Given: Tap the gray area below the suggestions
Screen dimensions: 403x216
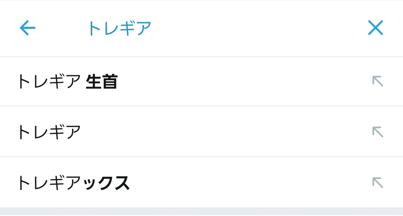Looking at the screenshot, I should point(201,212).
